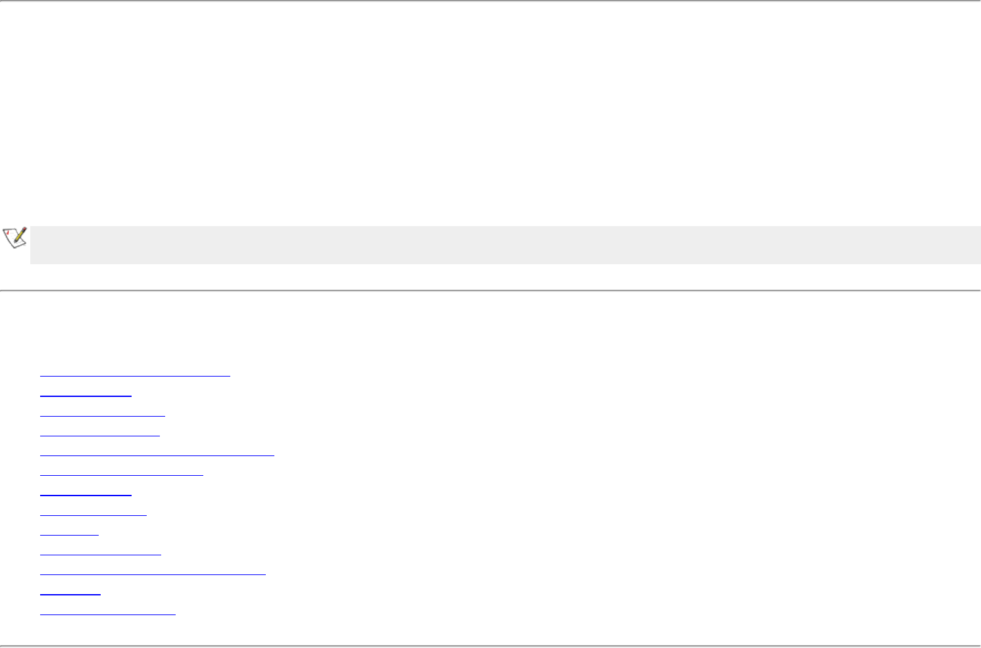
Task: Click the horizontal rule under the link list
Action: [x=490, y=647]
